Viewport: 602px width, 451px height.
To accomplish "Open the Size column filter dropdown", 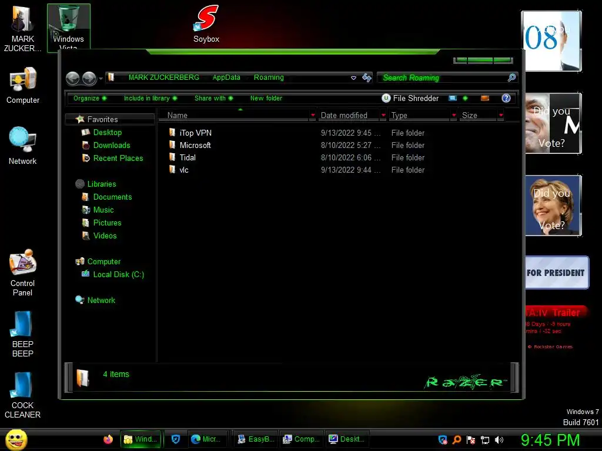I will click(x=501, y=115).
